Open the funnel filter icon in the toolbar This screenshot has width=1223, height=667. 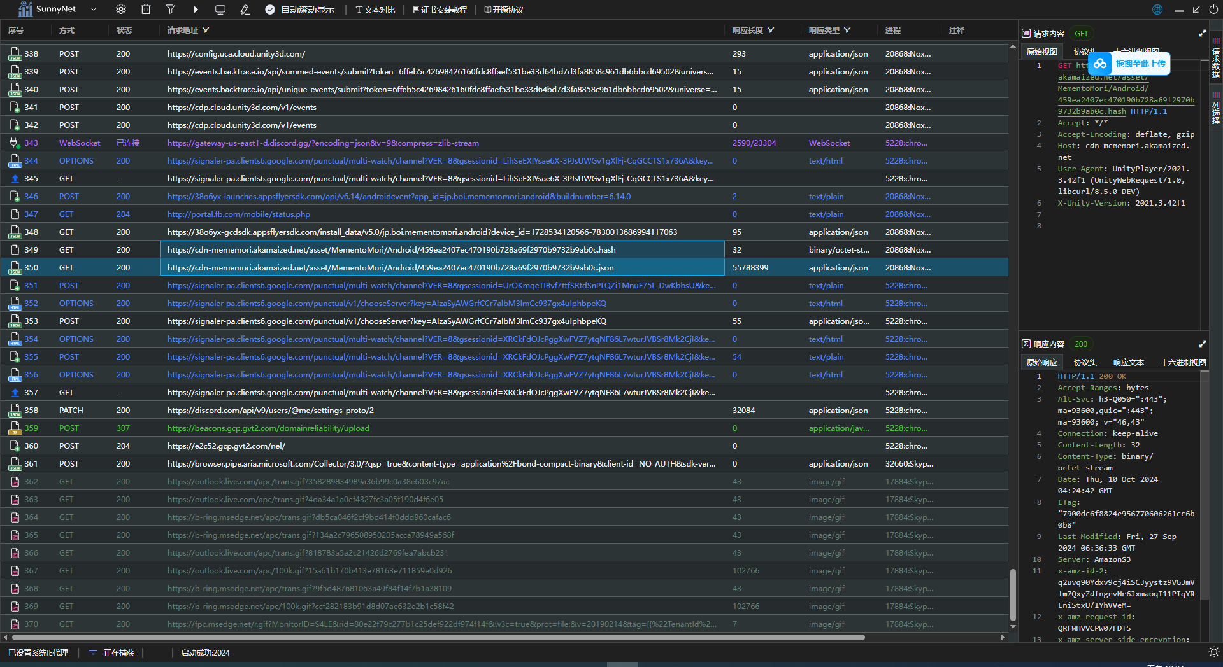pyautogui.click(x=171, y=10)
